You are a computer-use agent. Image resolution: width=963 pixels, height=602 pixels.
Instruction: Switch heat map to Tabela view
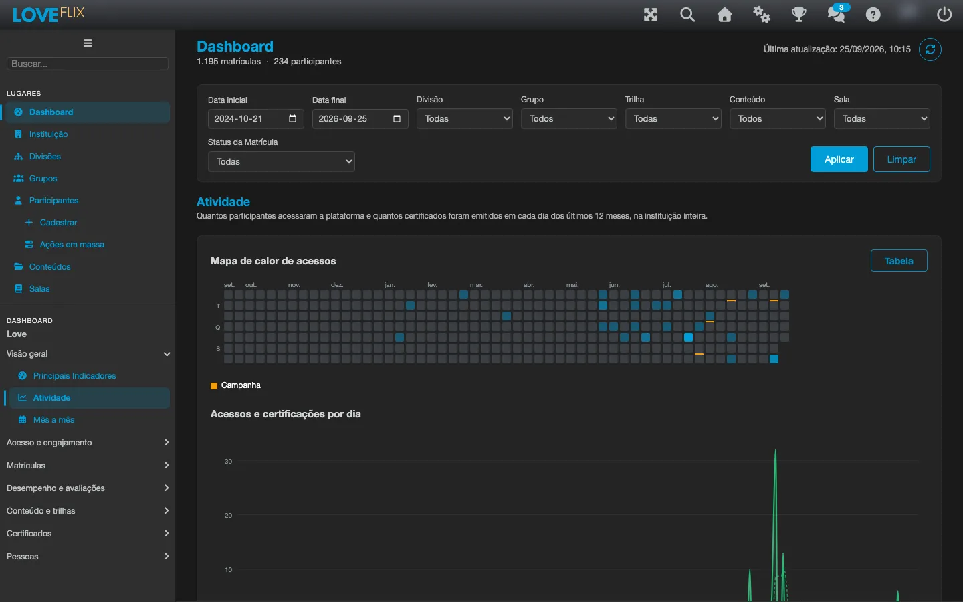click(899, 261)
